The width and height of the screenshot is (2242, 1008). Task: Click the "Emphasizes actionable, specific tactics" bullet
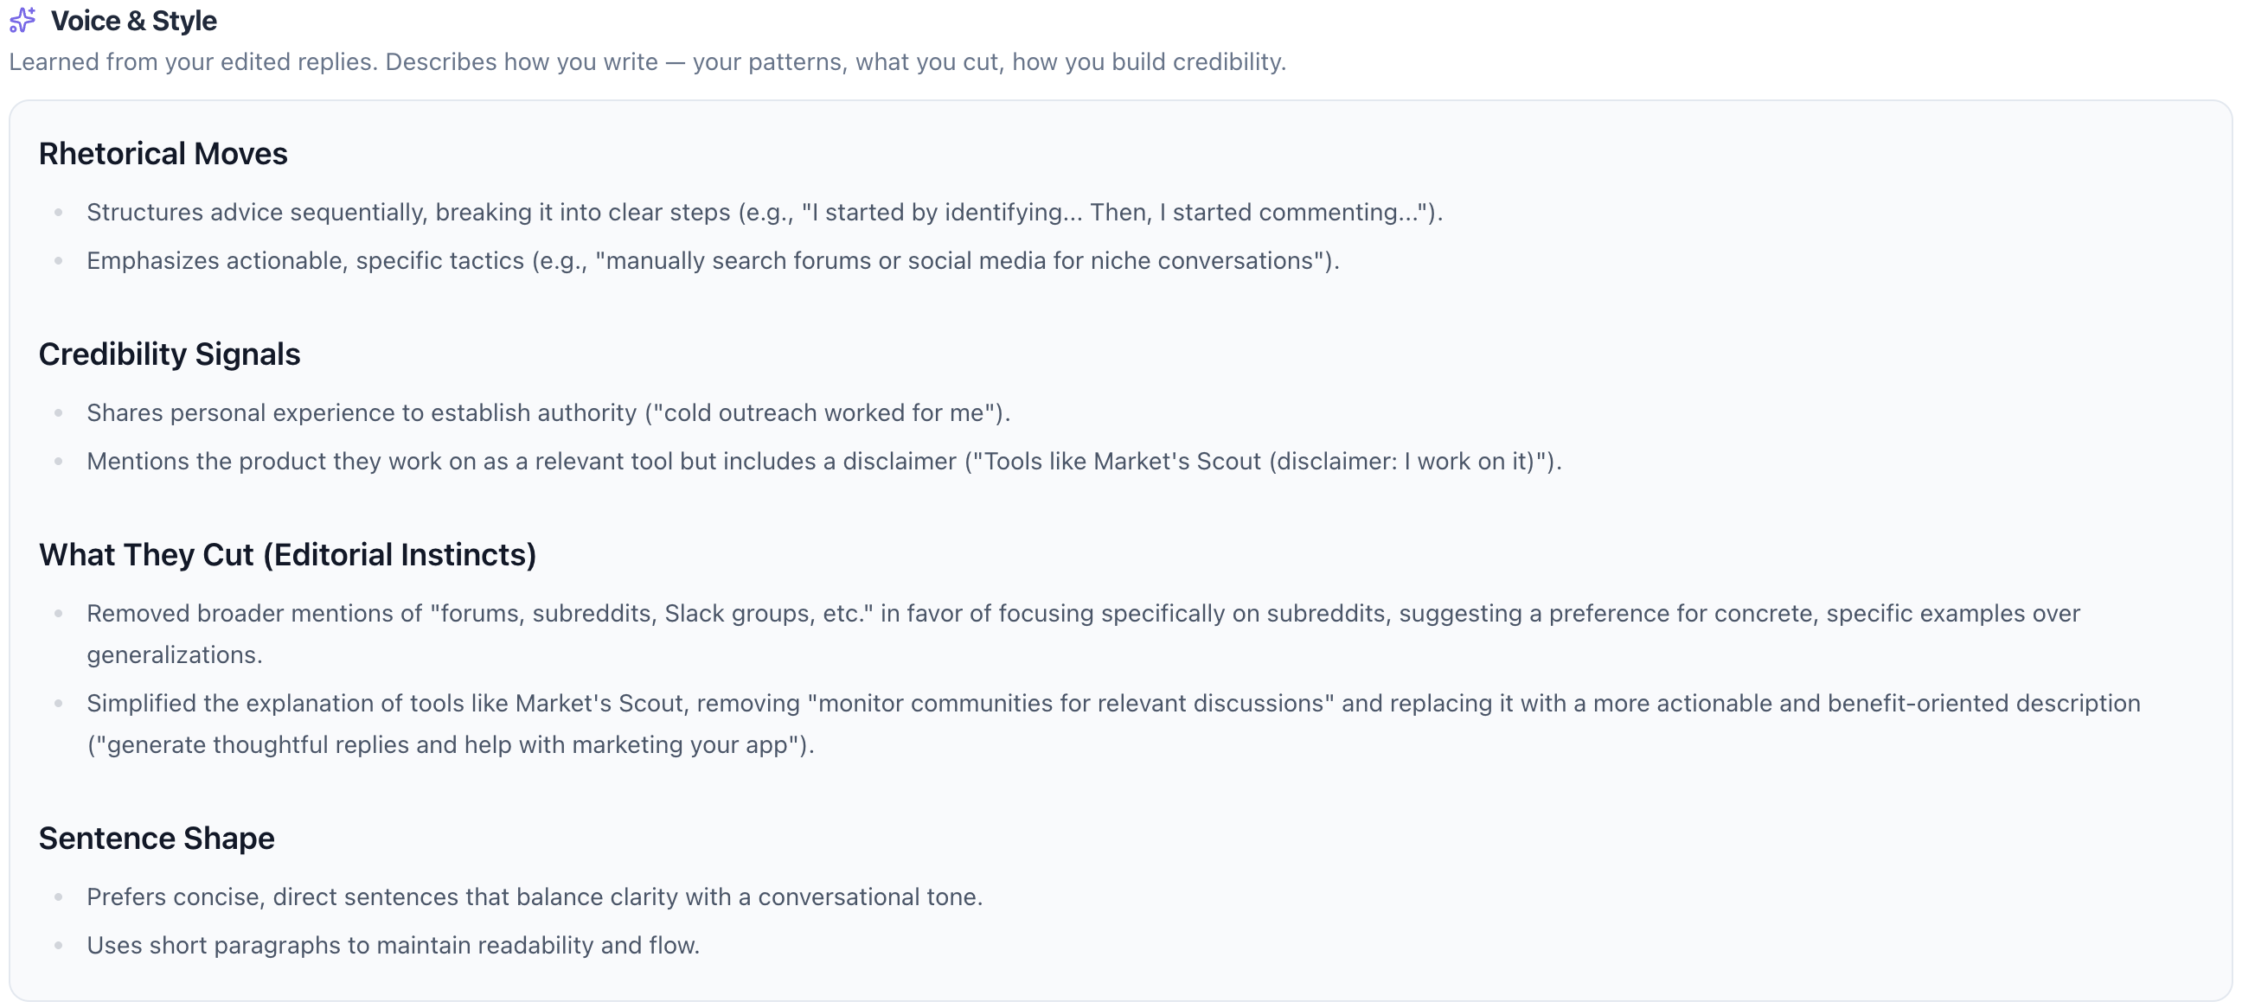tap(712, 261)
